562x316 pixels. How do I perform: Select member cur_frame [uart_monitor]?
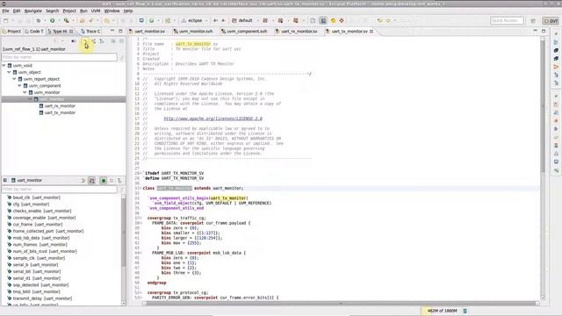coord(38,225)
